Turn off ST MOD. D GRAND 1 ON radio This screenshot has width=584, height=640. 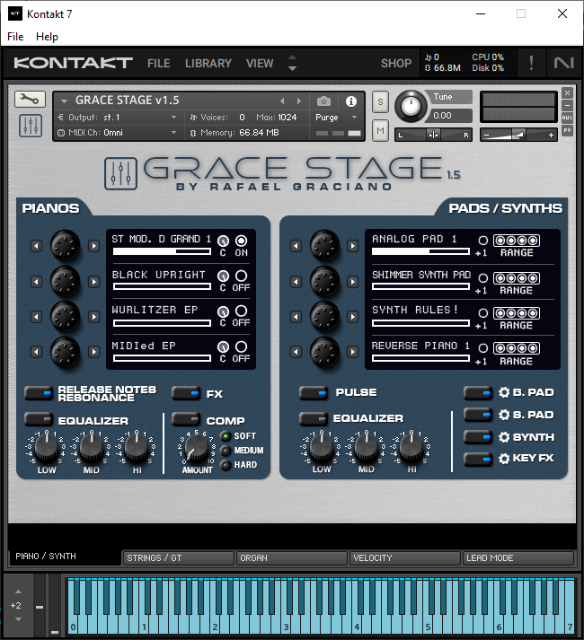coord(241,241)
